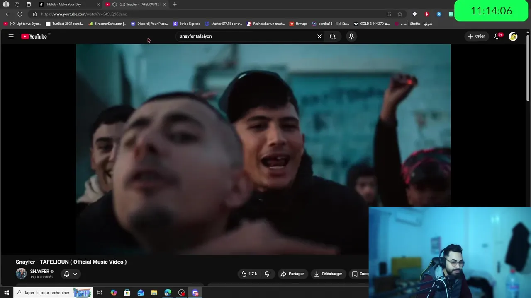
Task: Open the SNAYFER channel avatar
Action: (21, 274)
